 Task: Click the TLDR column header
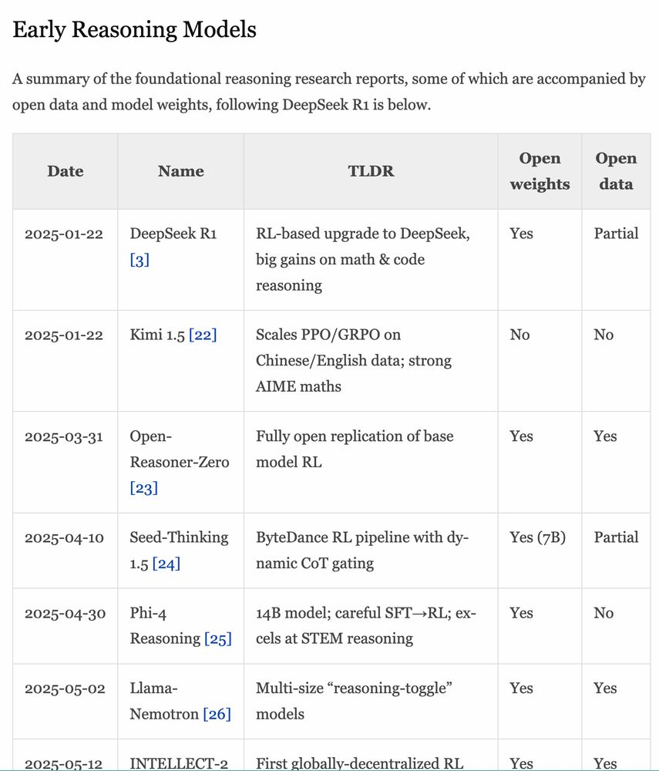point(371,171)
